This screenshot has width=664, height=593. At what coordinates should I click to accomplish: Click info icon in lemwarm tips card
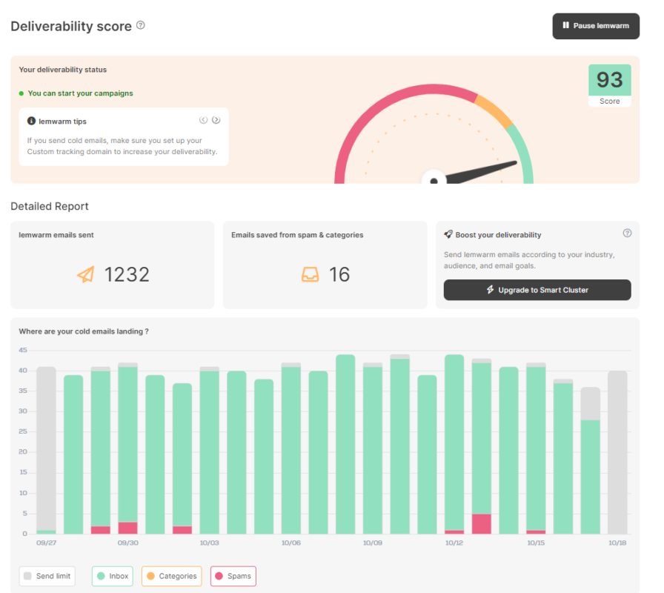[x=31, y=121]
